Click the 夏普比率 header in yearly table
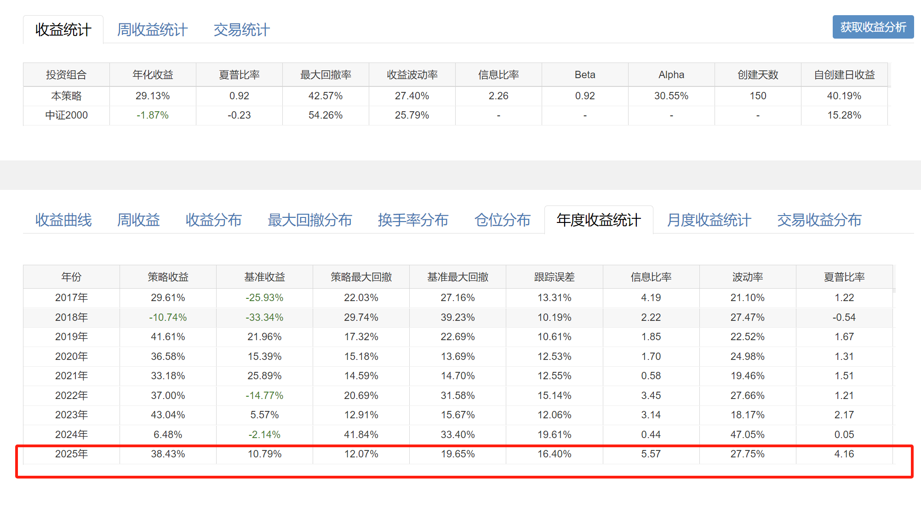The image size is (921, 530). click(844, 277)
